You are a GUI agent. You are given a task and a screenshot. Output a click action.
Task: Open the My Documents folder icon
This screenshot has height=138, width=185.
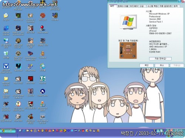click(x=6, y=16)
